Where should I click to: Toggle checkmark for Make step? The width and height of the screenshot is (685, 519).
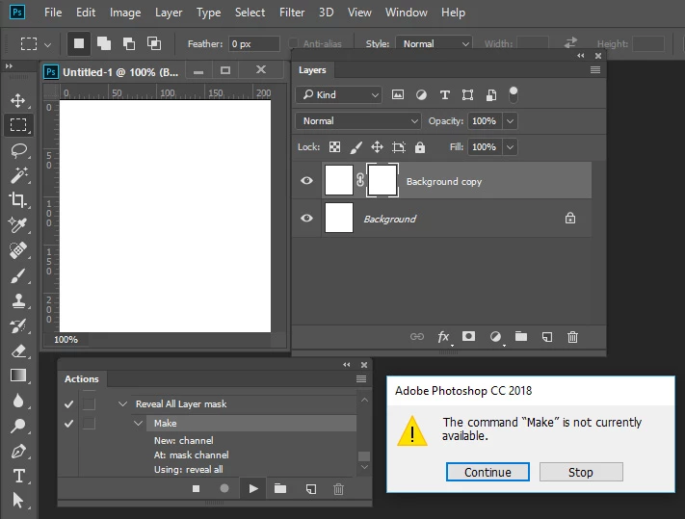coord(68,424)
